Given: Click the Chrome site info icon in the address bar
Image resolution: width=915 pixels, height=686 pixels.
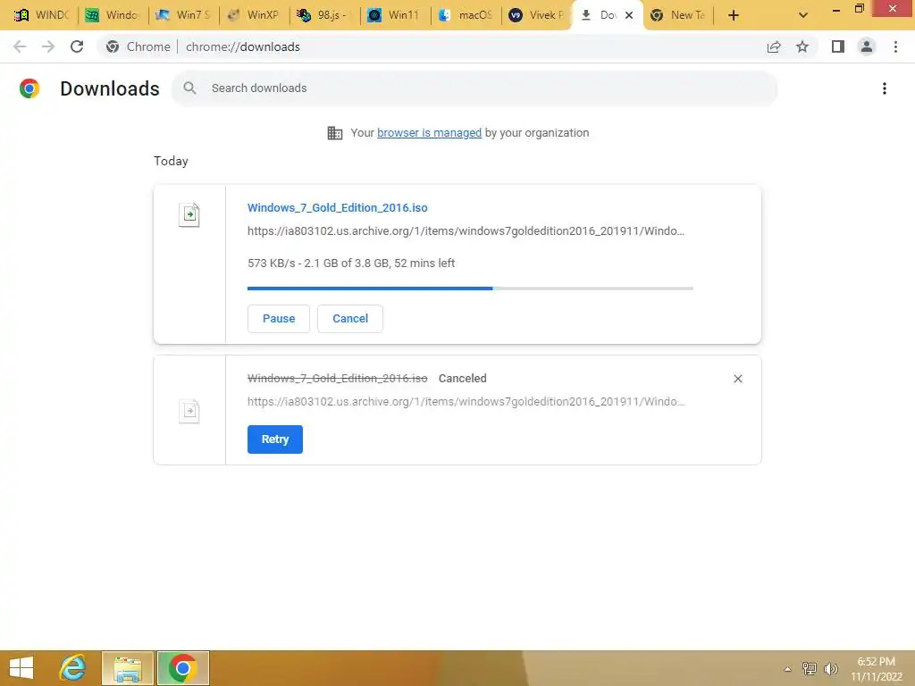Looking at the screenshot, I should (x=113, y=46).
